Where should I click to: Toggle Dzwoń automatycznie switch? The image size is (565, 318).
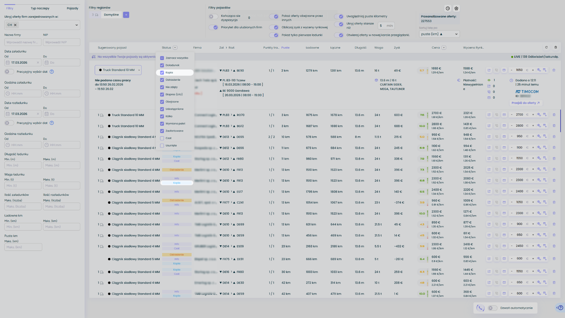492,308
